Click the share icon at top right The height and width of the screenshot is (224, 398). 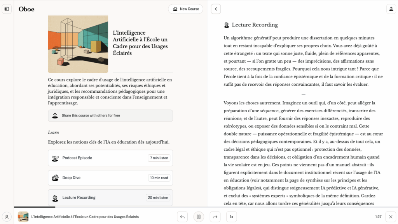391,9
